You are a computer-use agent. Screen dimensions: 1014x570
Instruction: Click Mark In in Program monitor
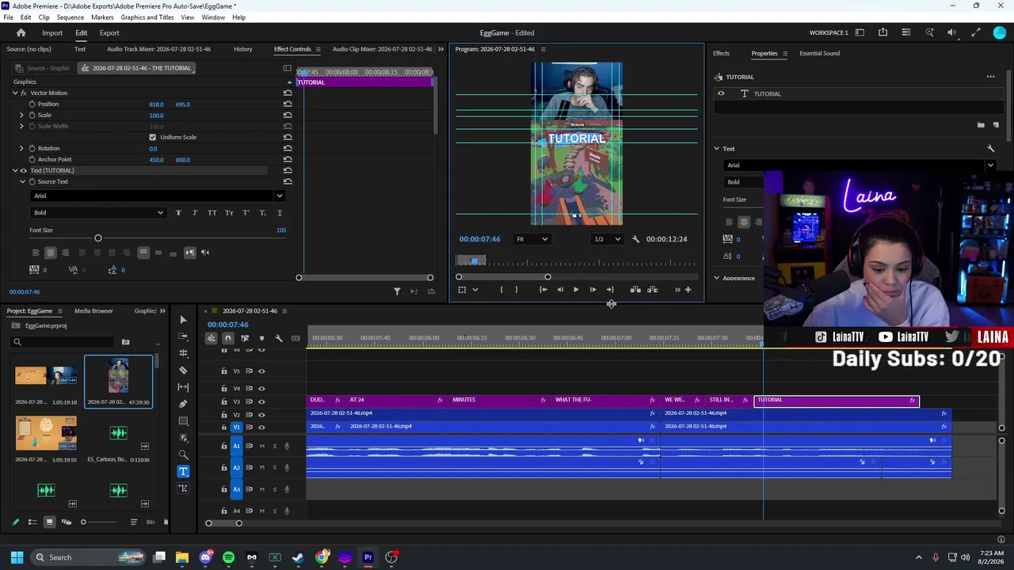[501, 290]
